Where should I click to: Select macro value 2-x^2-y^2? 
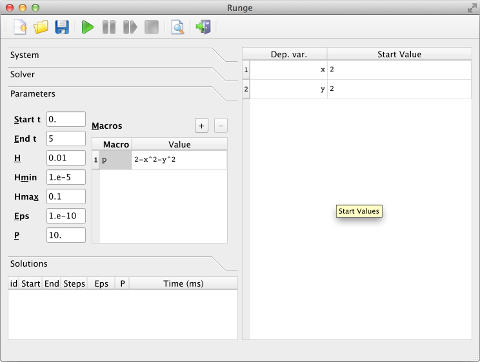179,160
